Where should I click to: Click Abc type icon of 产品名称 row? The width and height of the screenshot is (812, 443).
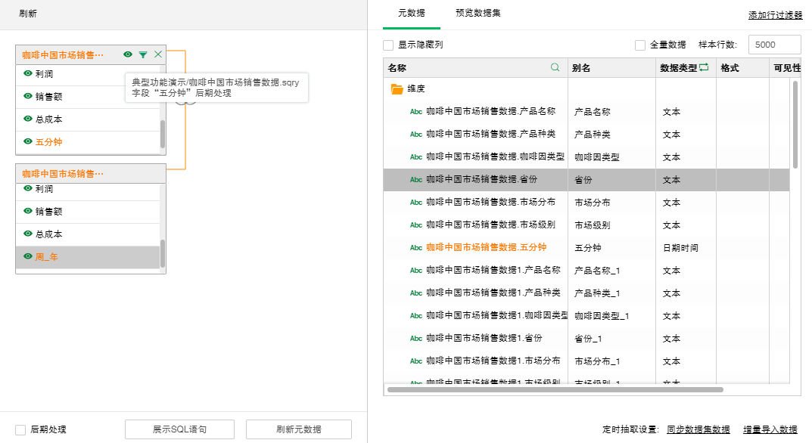click(x=415, y=112)
